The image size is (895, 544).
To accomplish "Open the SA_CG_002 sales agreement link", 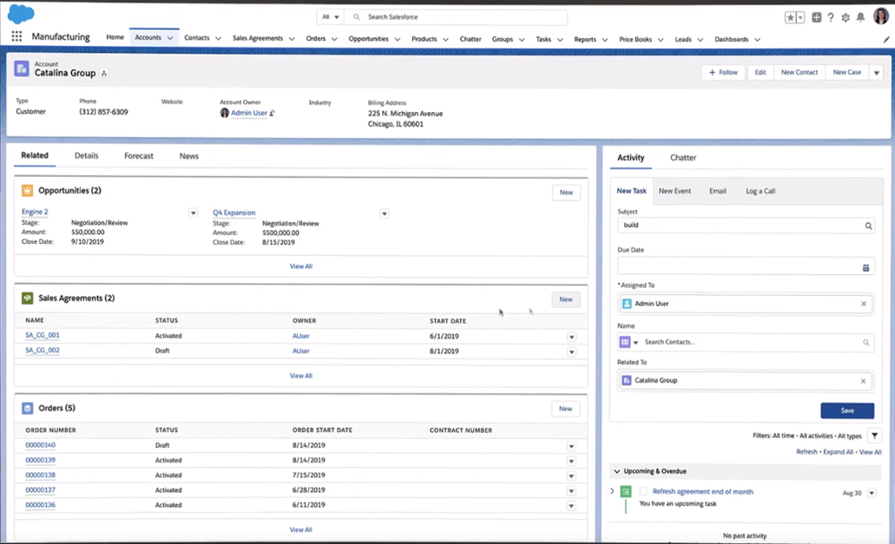I will [43, 351].
